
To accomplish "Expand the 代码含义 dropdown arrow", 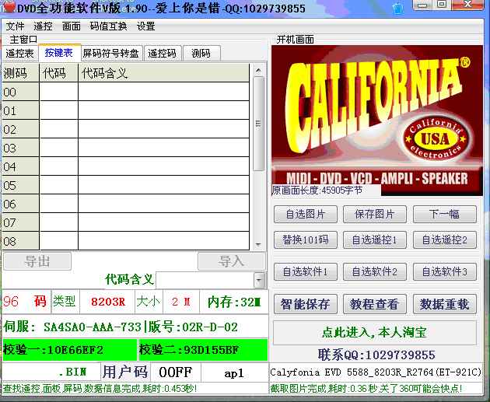I will click(x=259, y=280).
